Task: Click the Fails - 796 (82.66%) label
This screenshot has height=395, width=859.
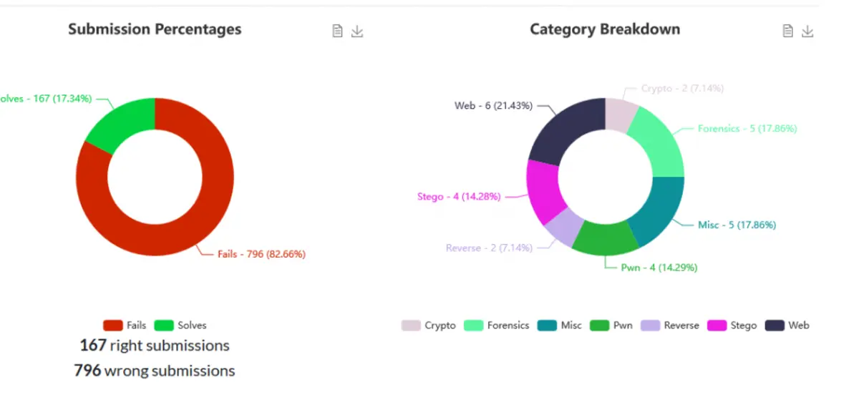Action: (261, 254)
